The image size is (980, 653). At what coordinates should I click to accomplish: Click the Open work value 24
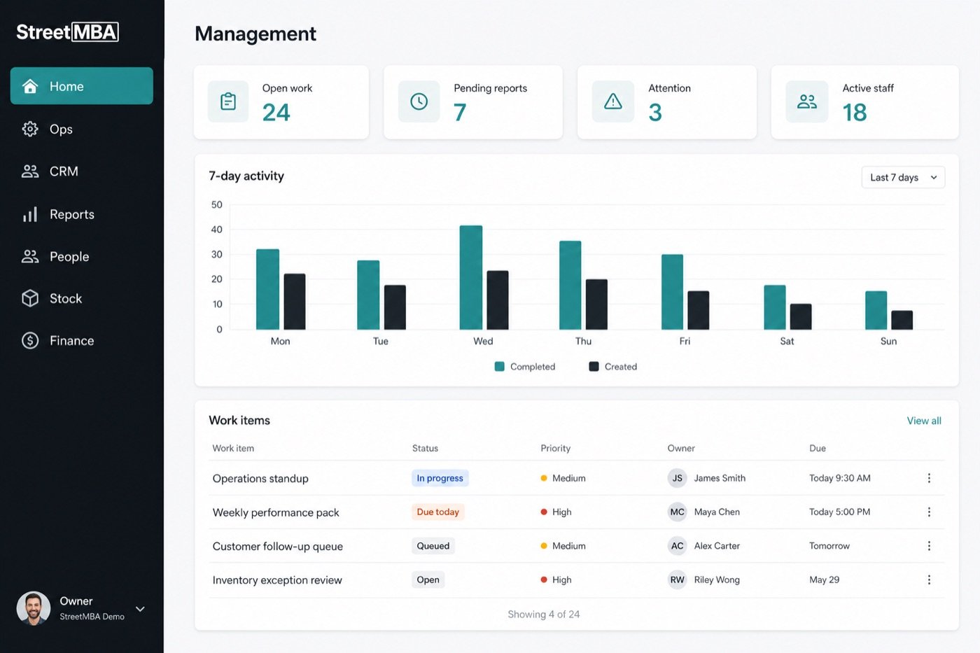[276, 112]
